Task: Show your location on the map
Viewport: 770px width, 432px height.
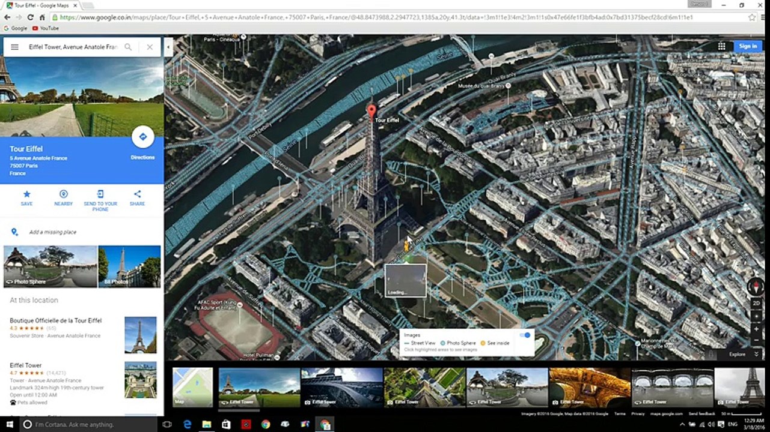Action: (x=756, y=316)
